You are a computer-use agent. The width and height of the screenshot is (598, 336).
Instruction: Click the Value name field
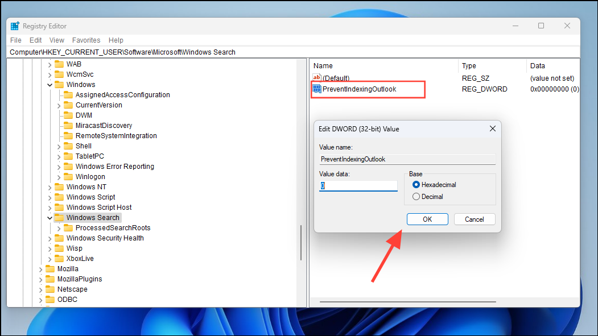407,159
